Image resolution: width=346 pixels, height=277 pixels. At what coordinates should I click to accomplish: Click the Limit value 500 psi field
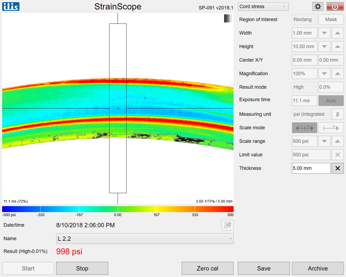click(311, 155)
